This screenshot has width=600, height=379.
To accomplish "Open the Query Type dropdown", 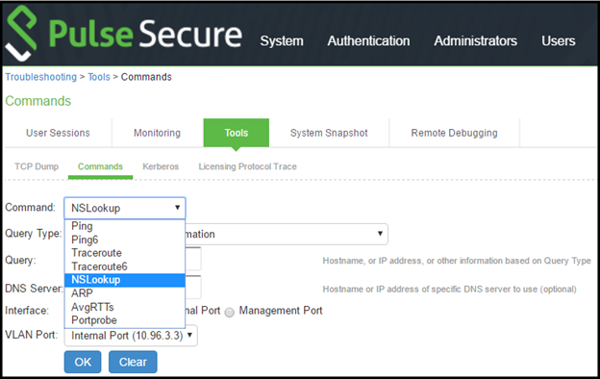I will [x=287, y=234].
